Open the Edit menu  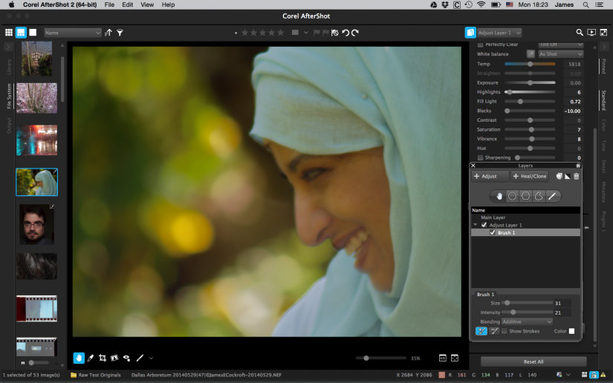[128, 4]
